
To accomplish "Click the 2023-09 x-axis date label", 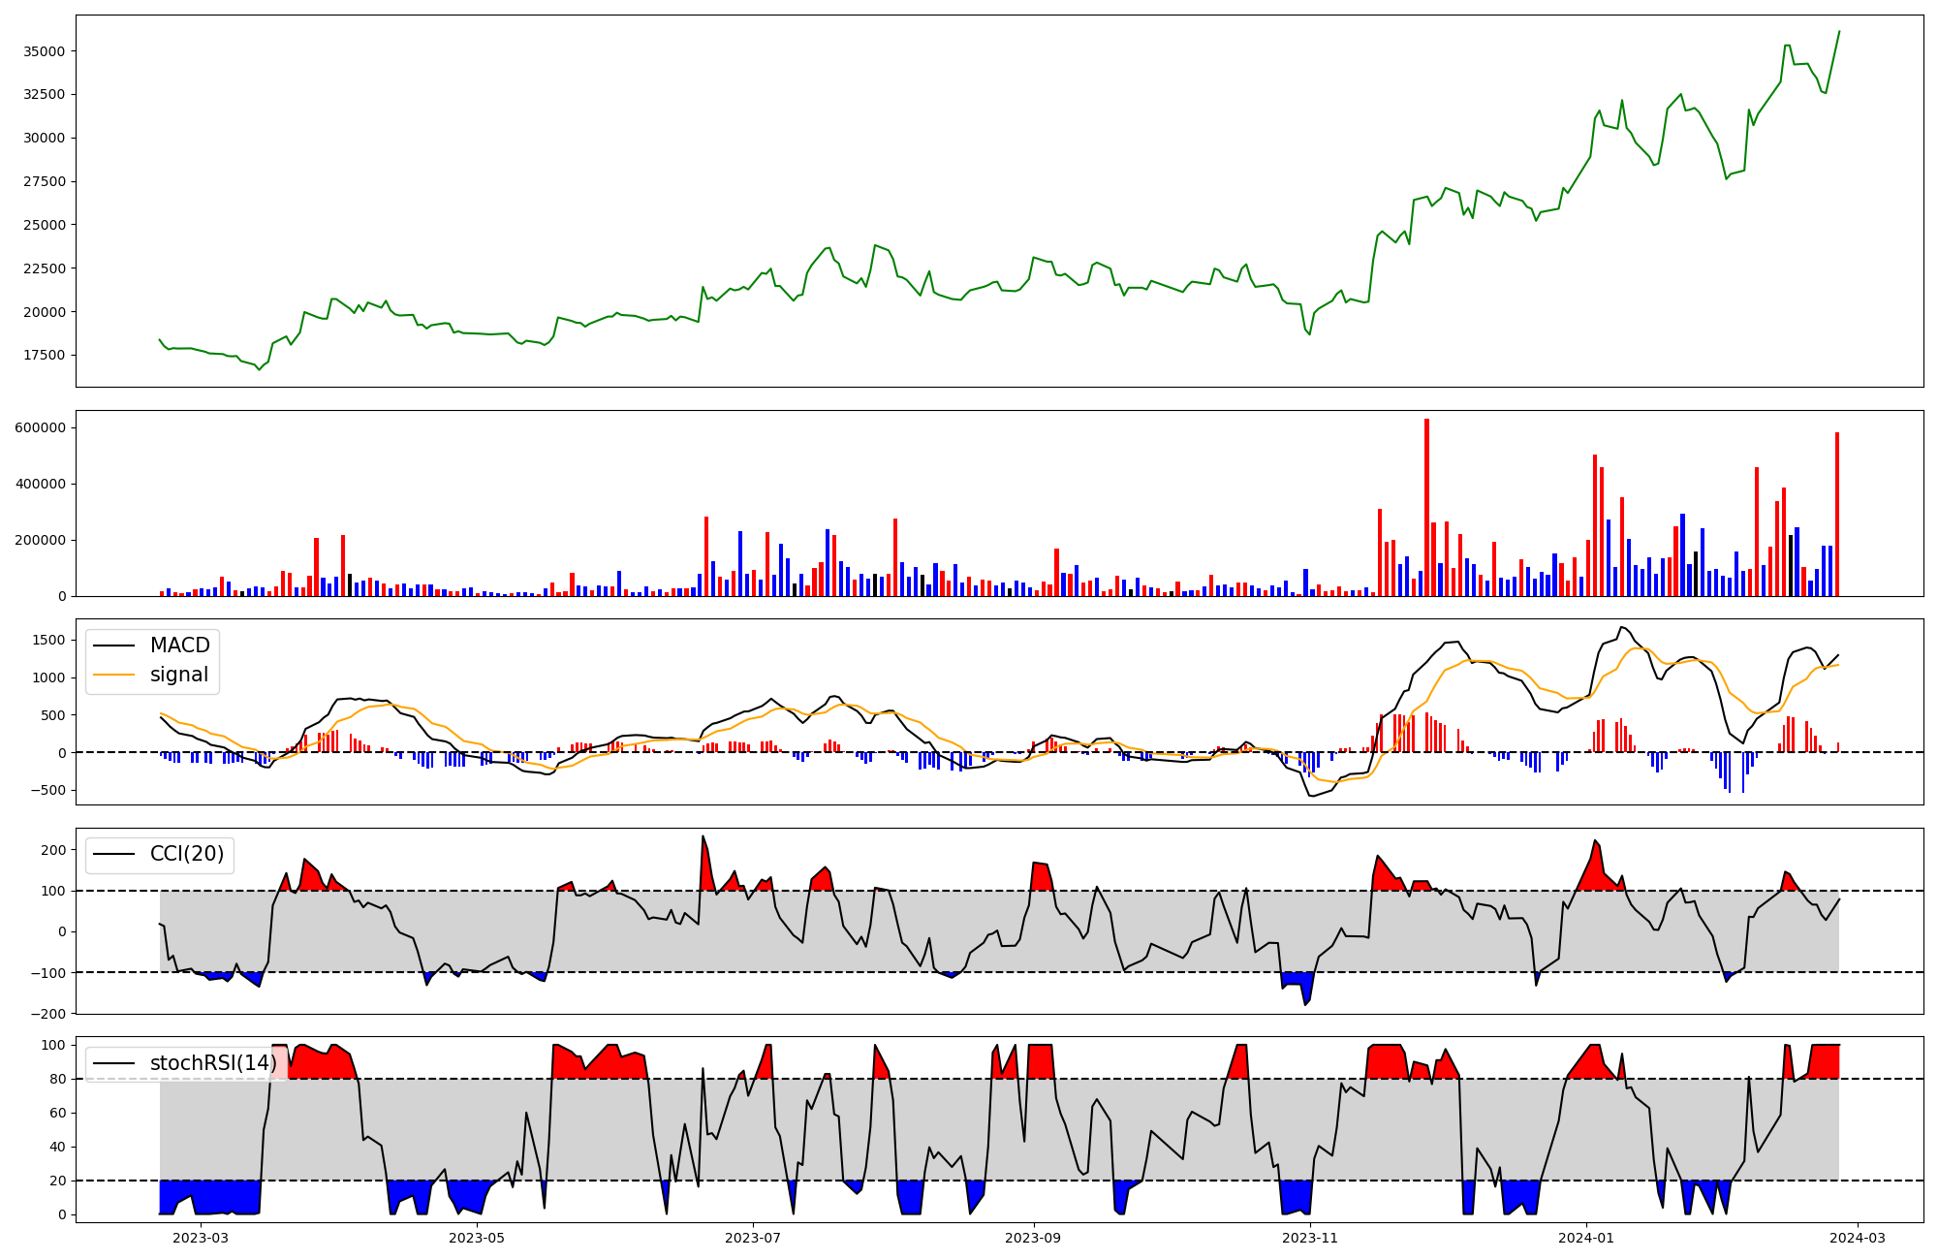I will pyautogui.click(x=1033, y=1238).
